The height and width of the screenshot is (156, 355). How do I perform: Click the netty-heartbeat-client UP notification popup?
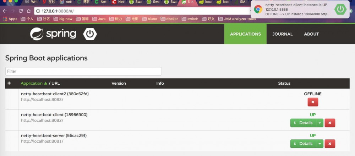click(x=300, y=9)
